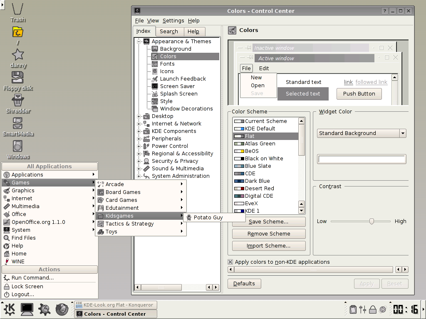The image size is (426, 319).
Task: Click the KDE K menu button
Action: click(x=10, y=309)
